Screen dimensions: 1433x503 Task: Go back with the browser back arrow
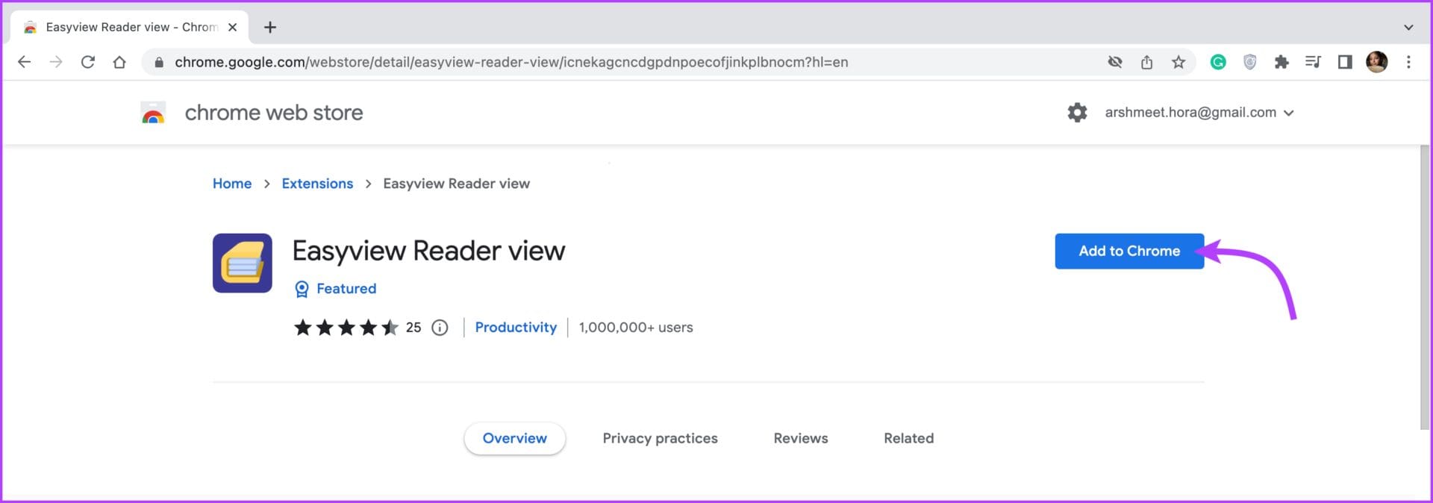tap(24, 62)
